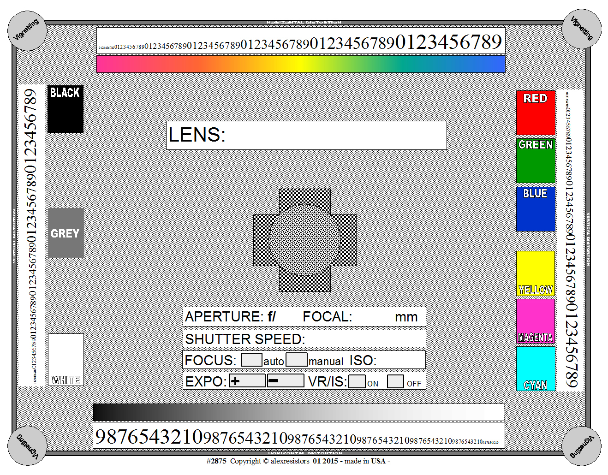Click the VERTICAL DISTORTION label on the right
608x475 pixels.
(589, 239)
